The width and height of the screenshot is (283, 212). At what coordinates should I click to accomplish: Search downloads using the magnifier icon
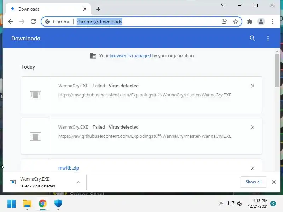point(252,38)
